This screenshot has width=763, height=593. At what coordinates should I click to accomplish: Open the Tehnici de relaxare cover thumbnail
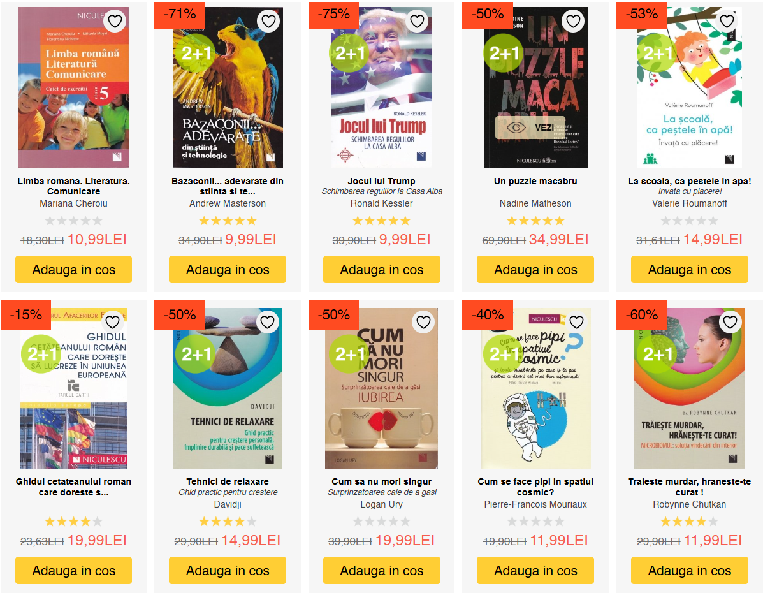[228, 388]
